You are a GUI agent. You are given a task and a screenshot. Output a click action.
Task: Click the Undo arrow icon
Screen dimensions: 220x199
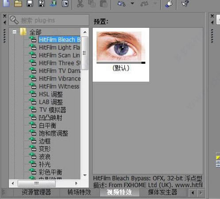(121, 4)
